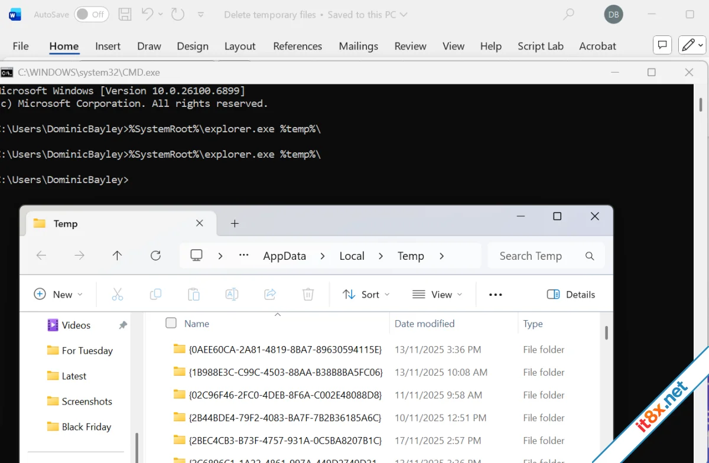This screenshot has height=463, width=709.
Task: Click the Delete trash icon
Action: (x=308, y=294)
